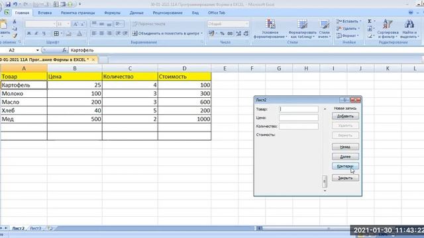Open merge and center dropdown arrow

201,34
